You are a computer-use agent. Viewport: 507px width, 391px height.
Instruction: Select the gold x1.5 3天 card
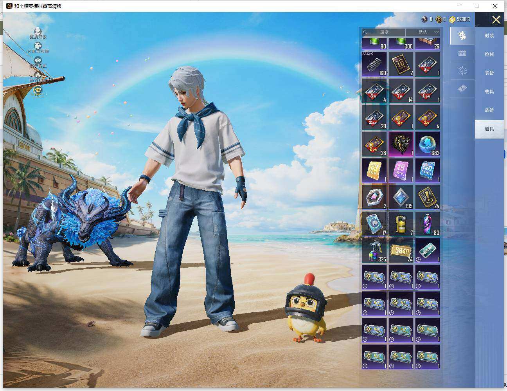(x=401, y=117)
